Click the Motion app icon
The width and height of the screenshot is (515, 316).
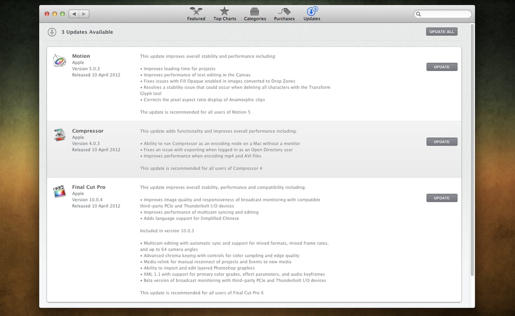tap(60, 60)
